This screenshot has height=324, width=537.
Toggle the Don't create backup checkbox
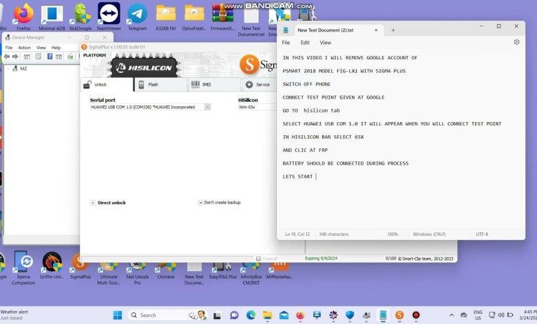click(200, 203)
